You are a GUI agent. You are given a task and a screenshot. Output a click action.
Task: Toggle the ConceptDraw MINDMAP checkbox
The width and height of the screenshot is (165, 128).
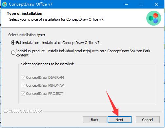[x=23, y=85]
